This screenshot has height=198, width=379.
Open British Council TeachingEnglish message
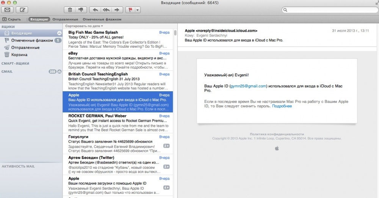[x=118, y=81]
